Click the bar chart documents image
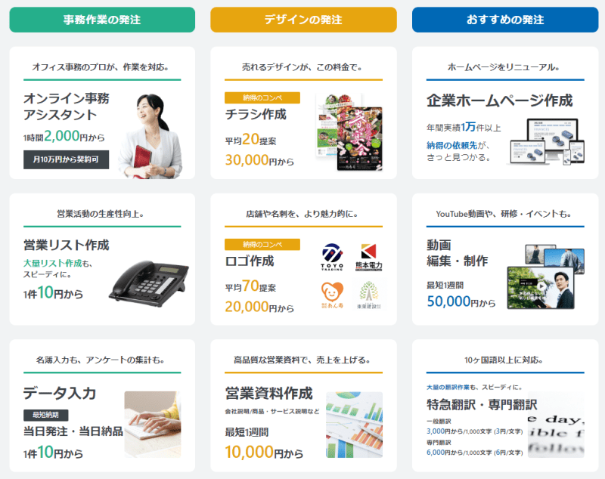Viewport: 605px width, 479px height. [x=354, y=425]
